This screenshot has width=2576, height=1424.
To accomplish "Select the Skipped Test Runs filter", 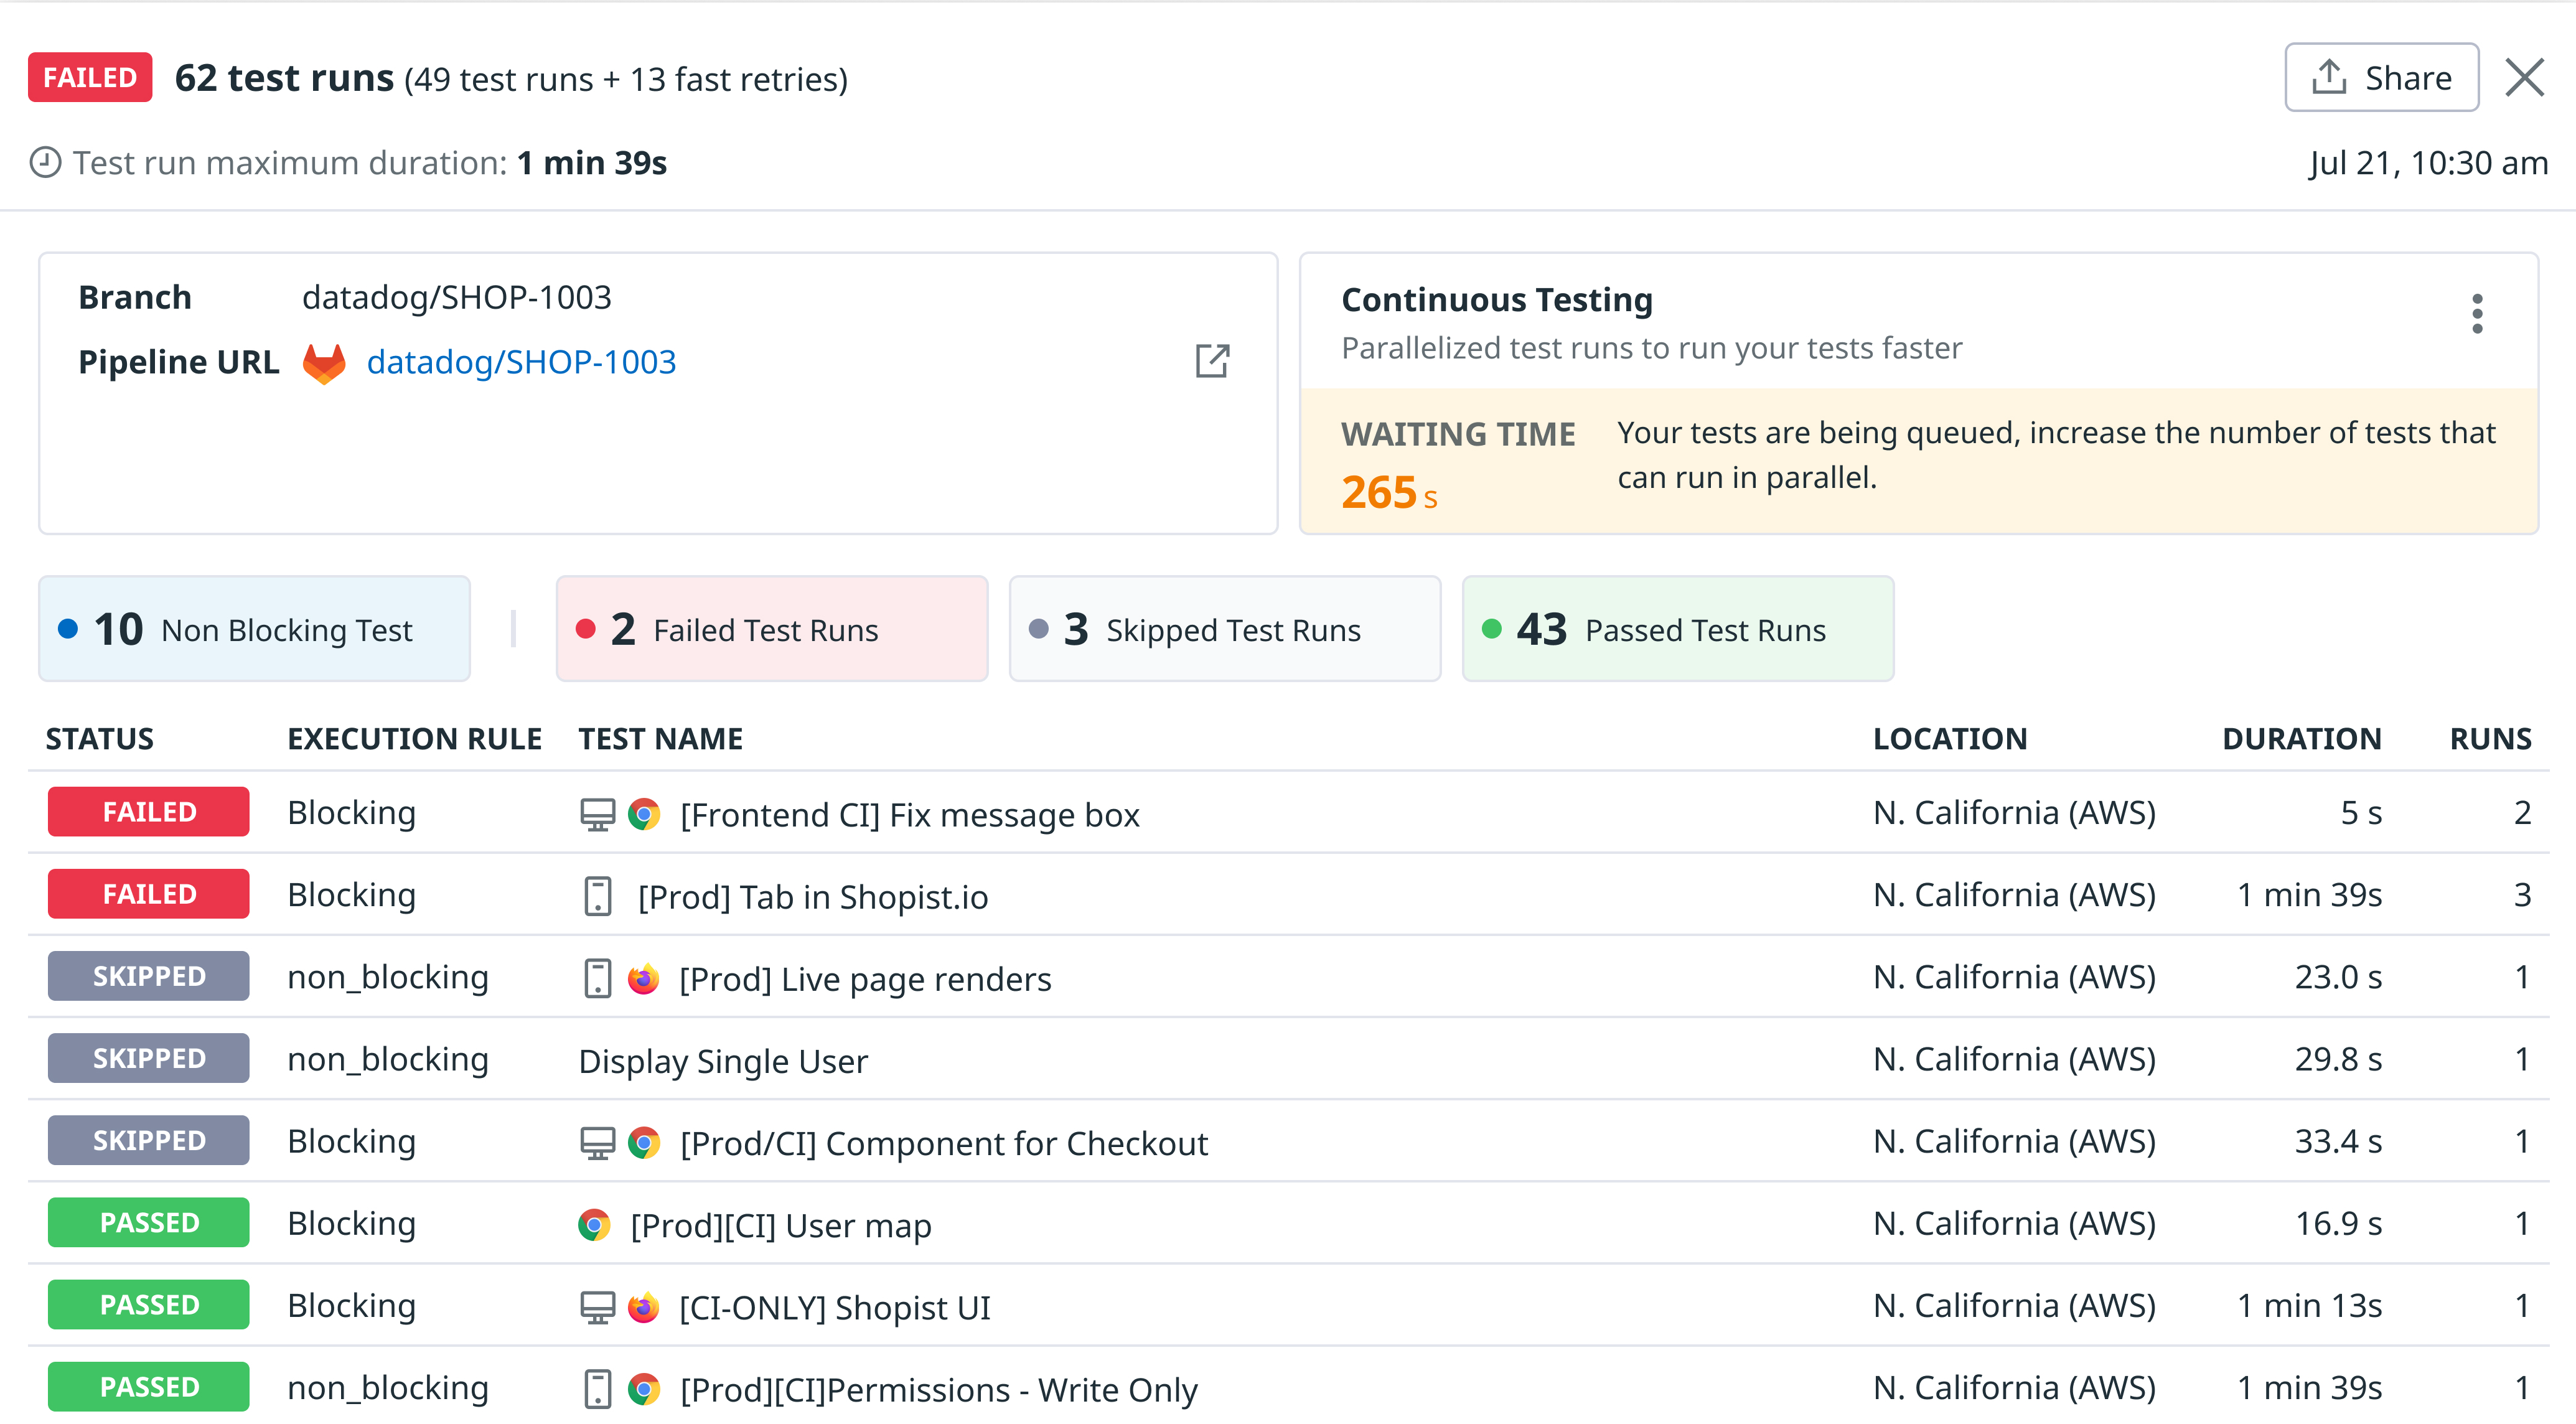I will point(1224,629).
